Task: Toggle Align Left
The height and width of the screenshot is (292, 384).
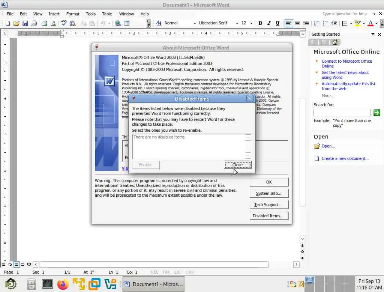Action: (289, 23)
